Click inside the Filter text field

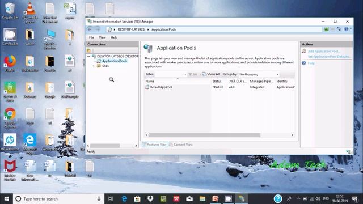coord(169,74)
